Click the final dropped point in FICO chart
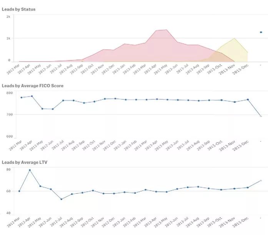 coord(261,116)
